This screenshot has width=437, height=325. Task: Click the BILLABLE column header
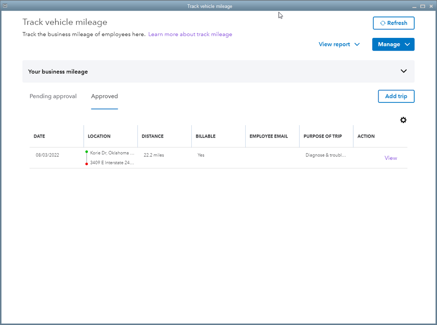click(206, 136)
